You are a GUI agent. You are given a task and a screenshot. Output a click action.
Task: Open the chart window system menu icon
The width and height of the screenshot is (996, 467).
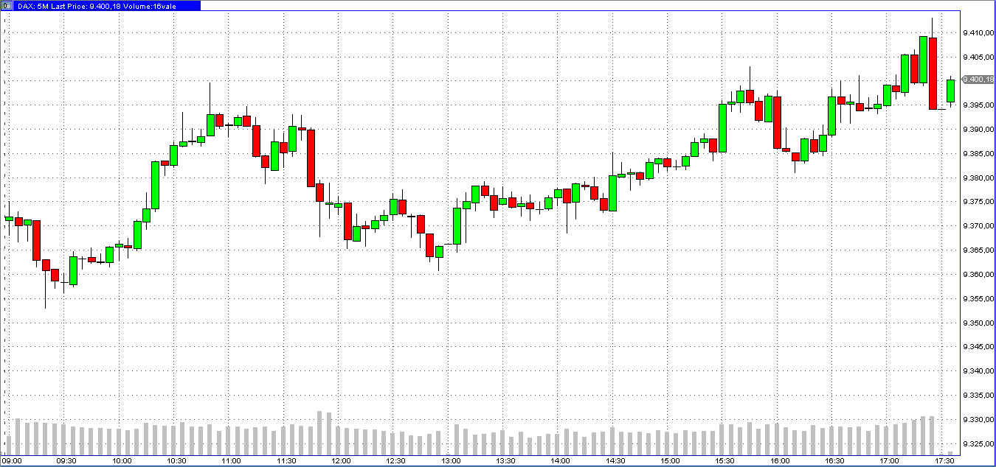click(x=6, y=5)
